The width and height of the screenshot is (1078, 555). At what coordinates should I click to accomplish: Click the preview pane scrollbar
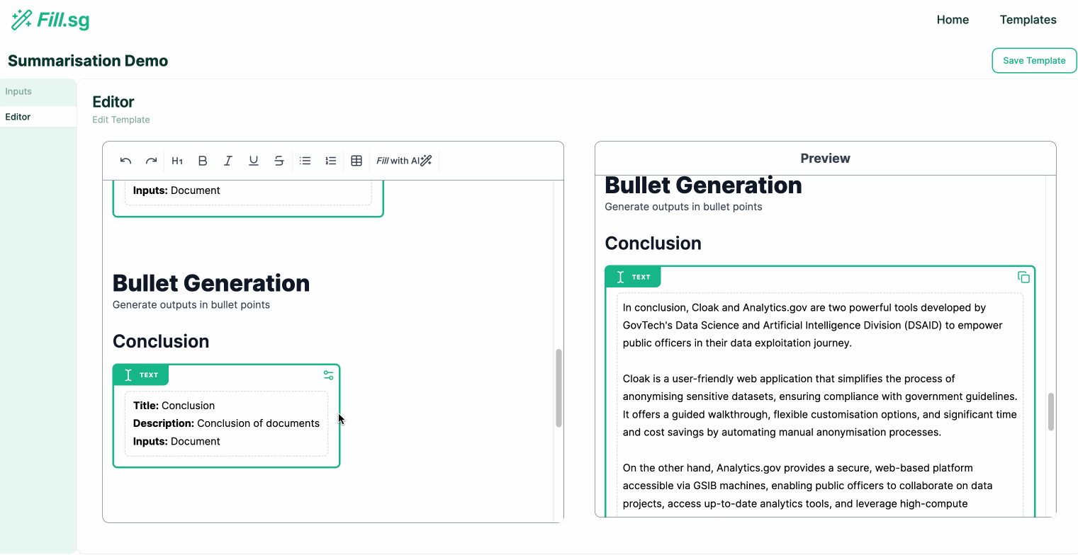[x=1051, y=411]
